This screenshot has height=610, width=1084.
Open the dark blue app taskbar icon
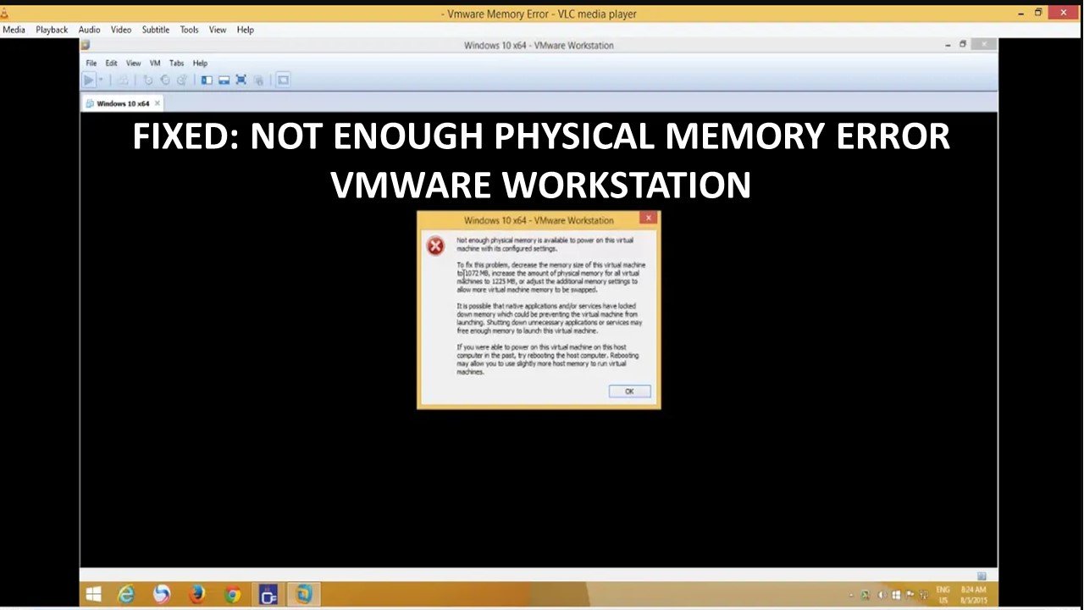pos(268,594)
